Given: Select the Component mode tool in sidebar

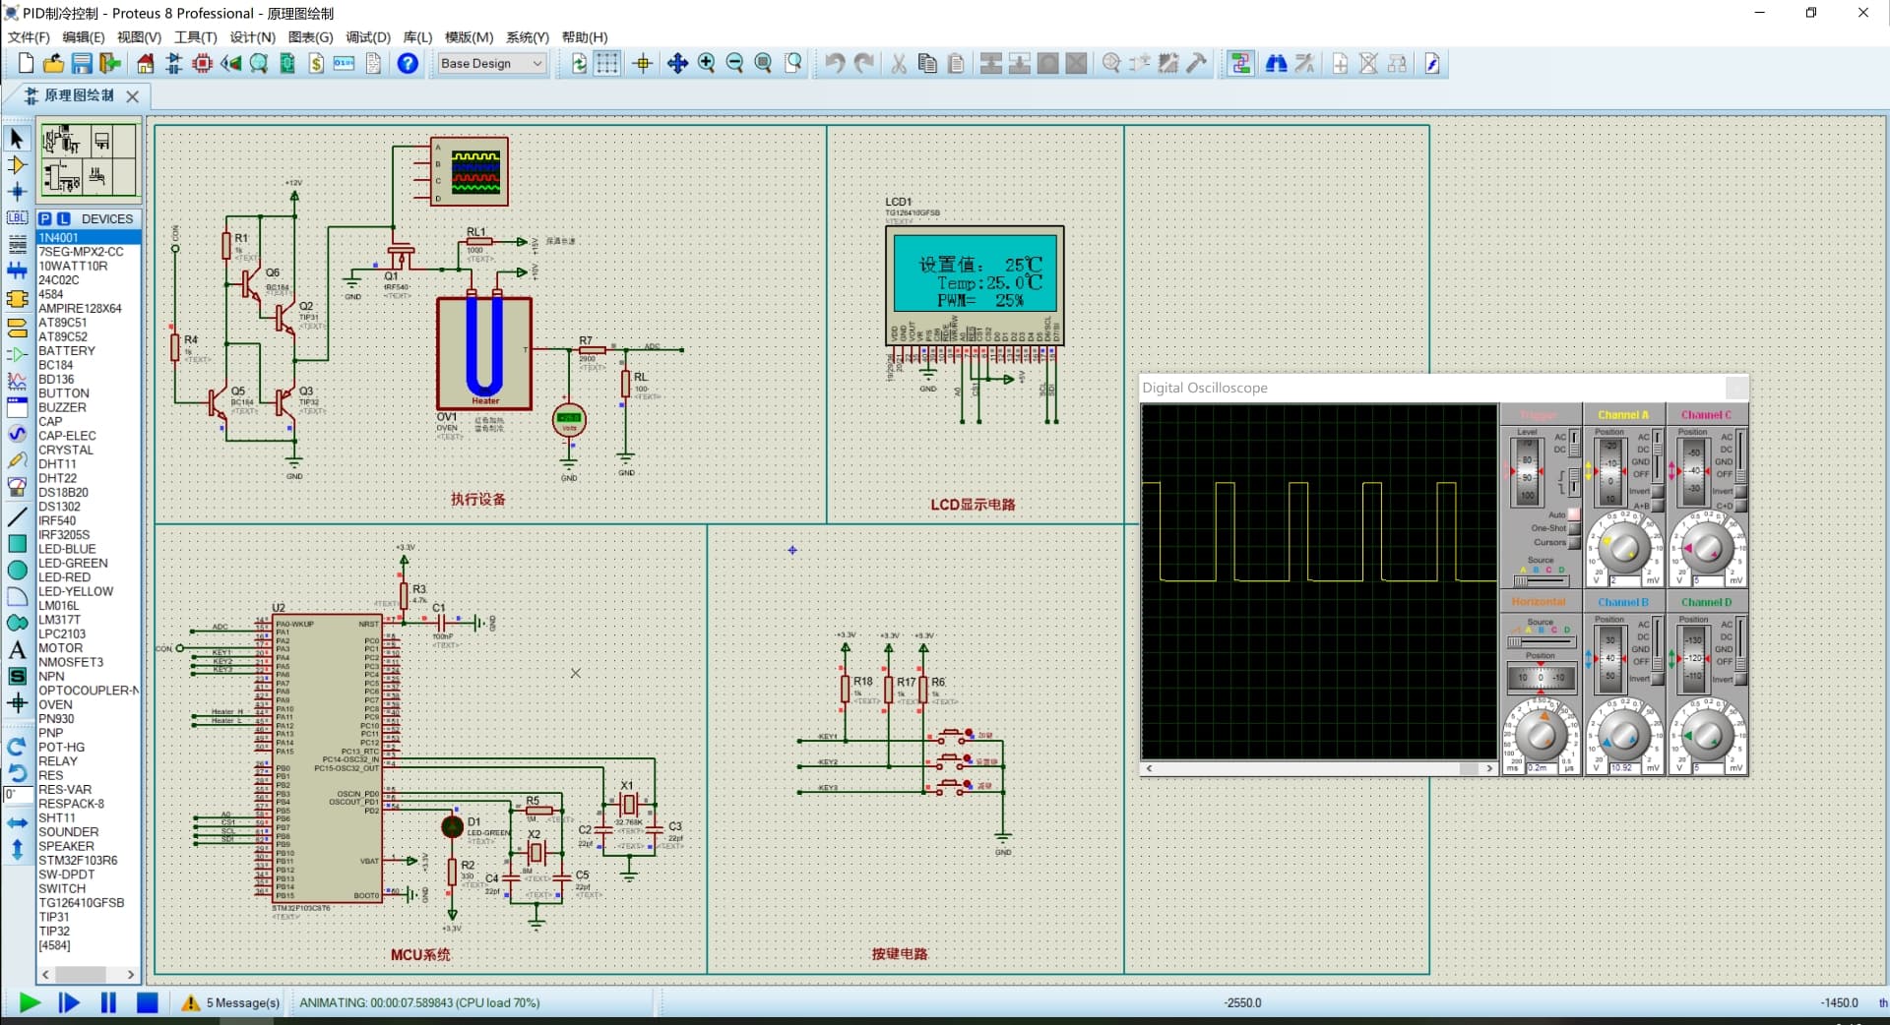Looking at the screenshot, I should pyautogui.click(x=17, y=165).
